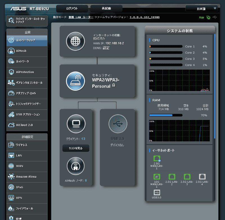Click the quick internet setup gear icon
The height and width of the screenshot is (220, 225).
coord(11,20)
